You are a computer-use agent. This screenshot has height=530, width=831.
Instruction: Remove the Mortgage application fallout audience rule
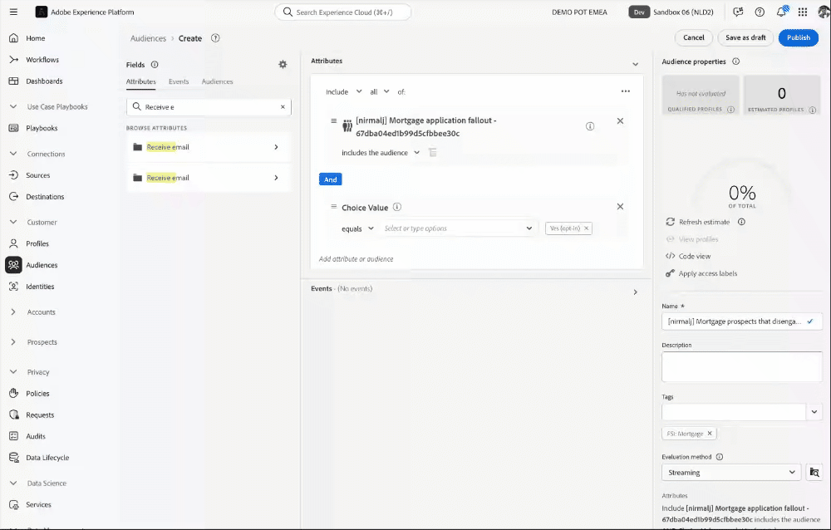pos(620,120)
